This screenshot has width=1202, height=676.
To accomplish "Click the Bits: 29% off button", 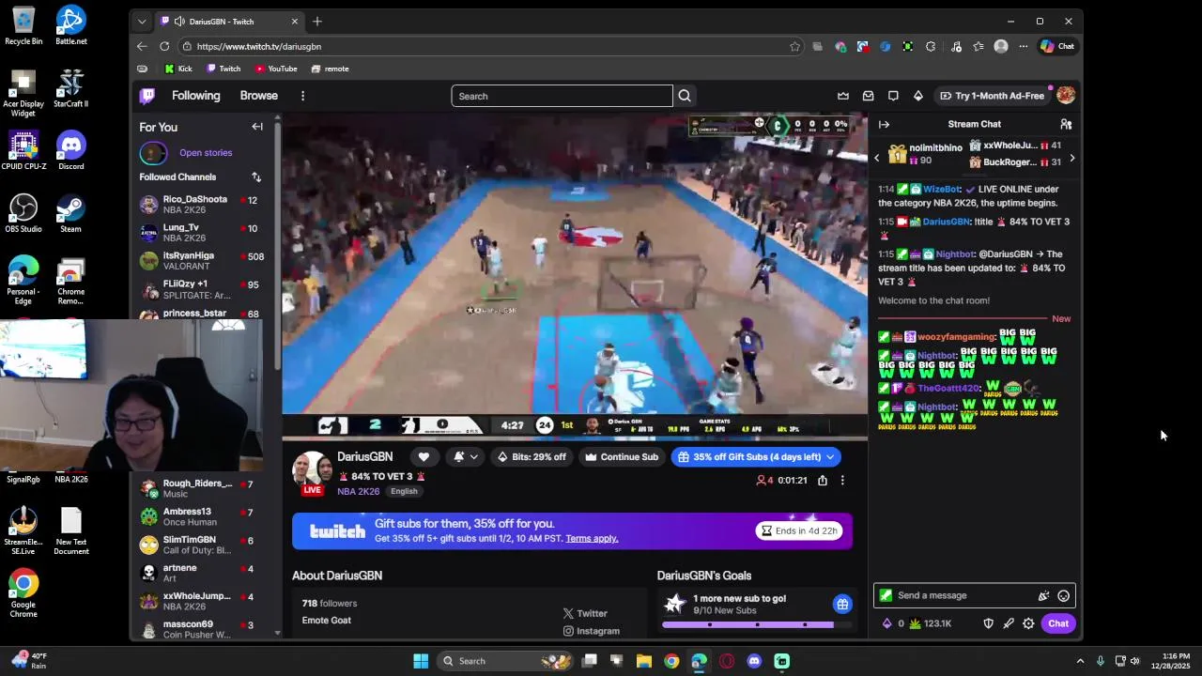I will pos(532,457).
